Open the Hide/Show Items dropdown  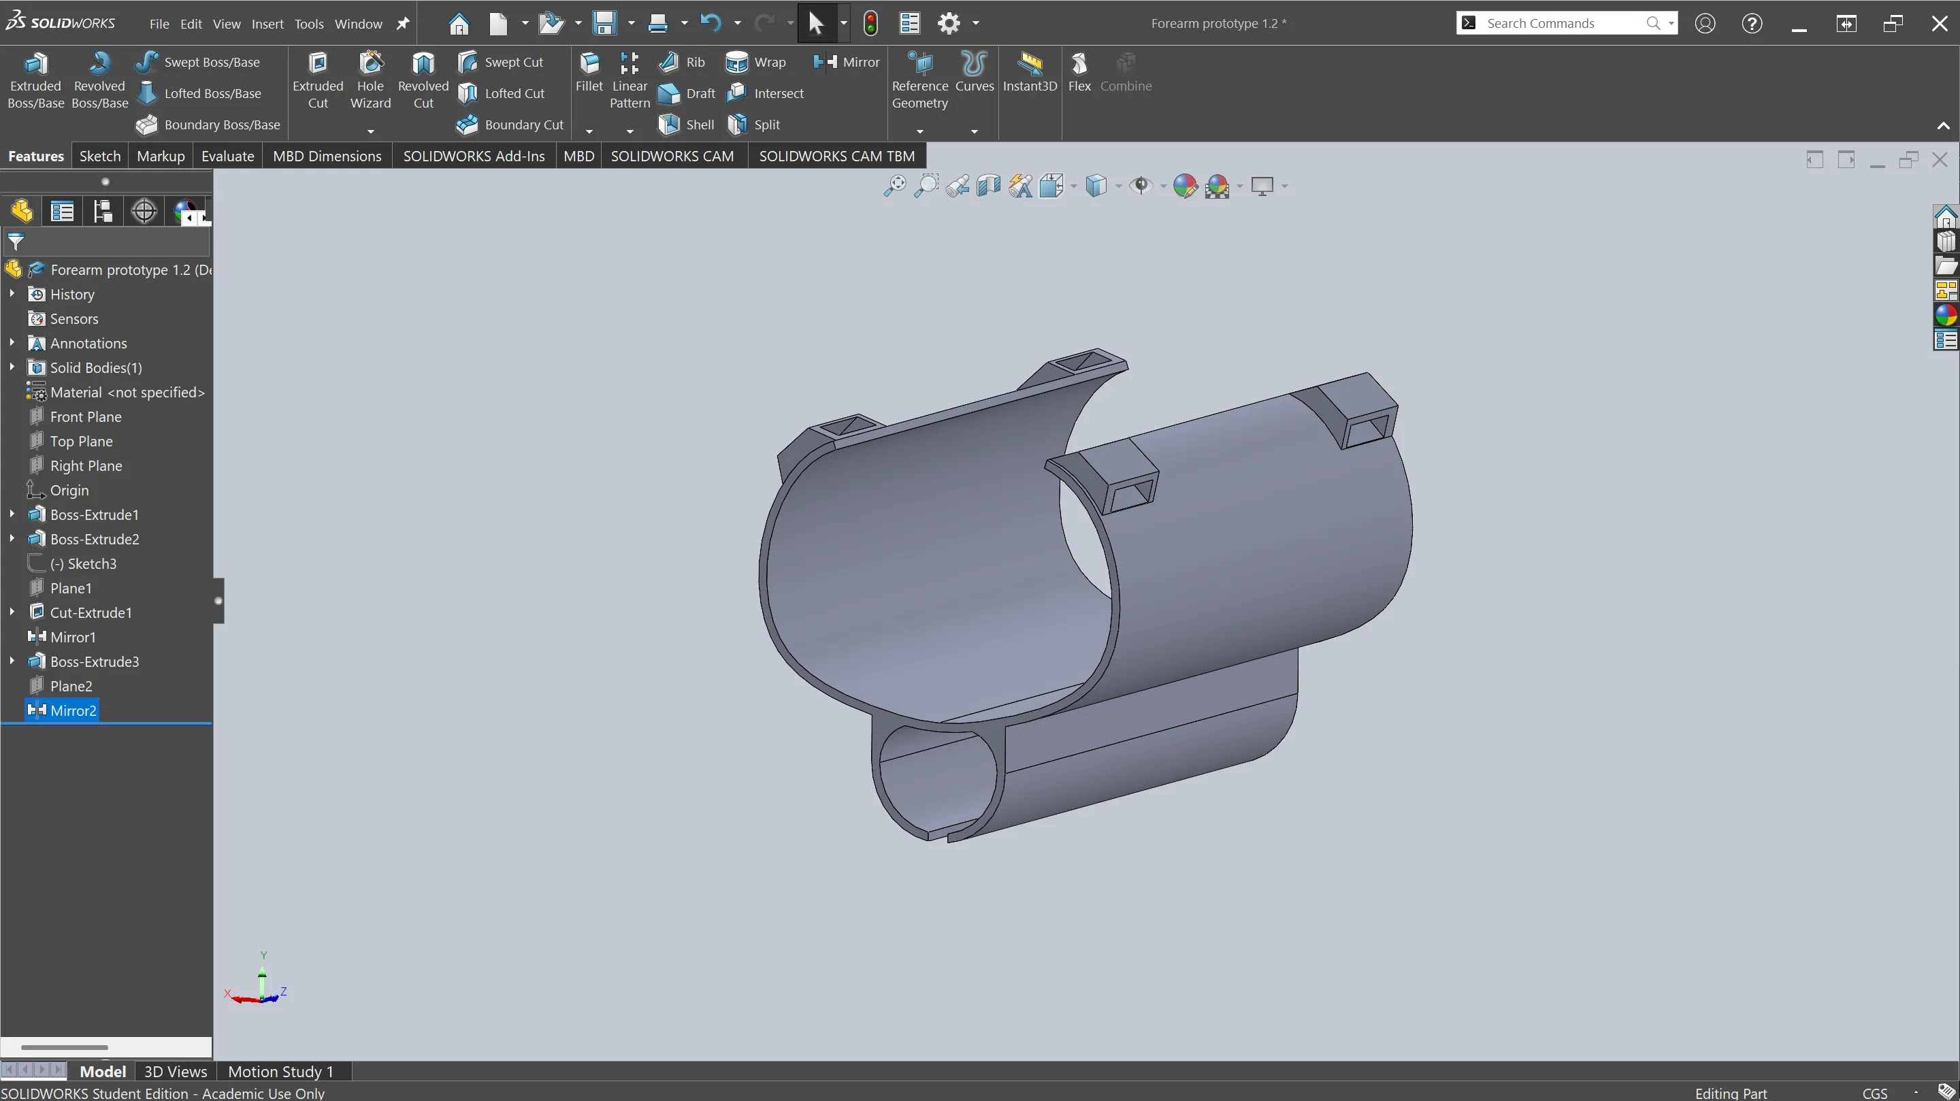(x=1163, y=186)
